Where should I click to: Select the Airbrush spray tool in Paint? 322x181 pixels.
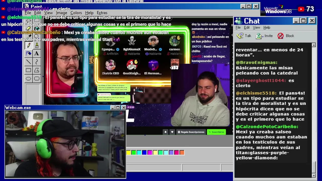[28, 53]
